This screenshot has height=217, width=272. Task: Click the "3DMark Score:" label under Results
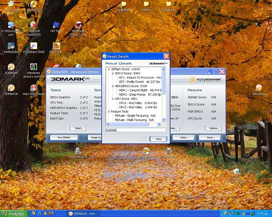(x=197, y=97)
